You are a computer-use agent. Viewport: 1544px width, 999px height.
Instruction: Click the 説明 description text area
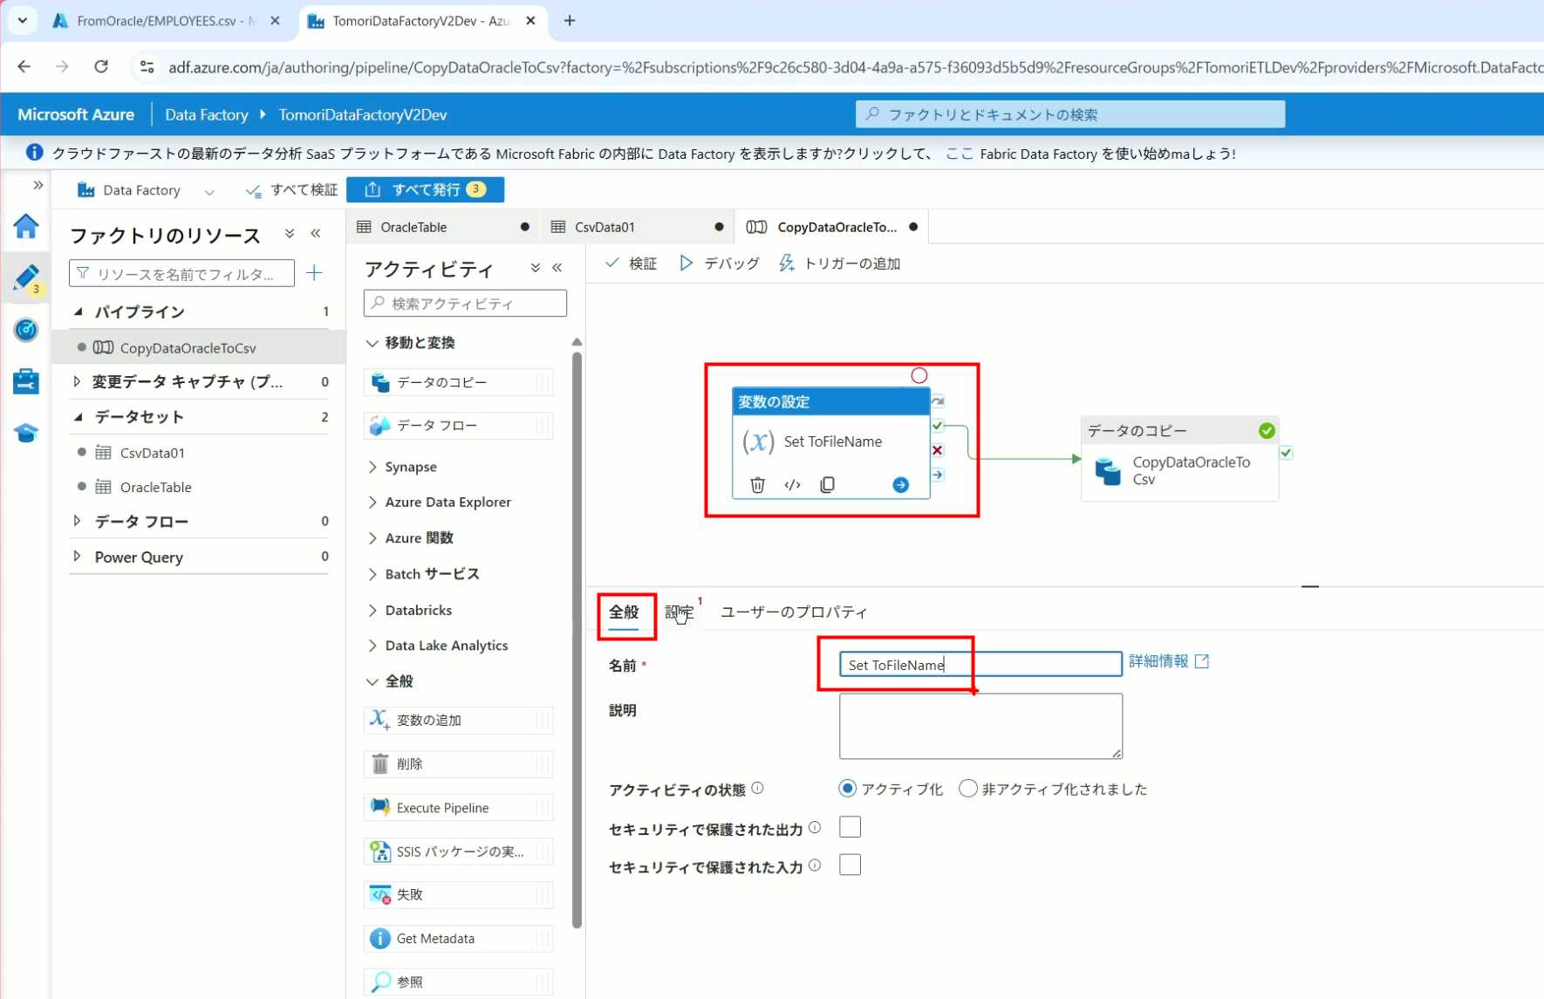click(x=980, y=726)
